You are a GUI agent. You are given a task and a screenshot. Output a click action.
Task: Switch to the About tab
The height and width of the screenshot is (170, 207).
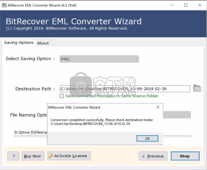(43, 43)
